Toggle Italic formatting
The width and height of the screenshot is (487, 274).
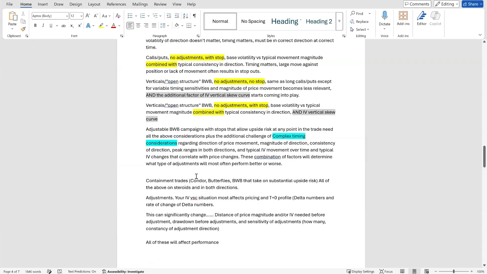43,25
